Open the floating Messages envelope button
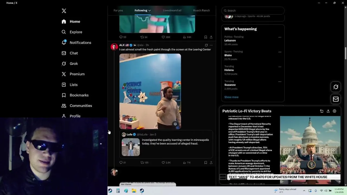 336,99
